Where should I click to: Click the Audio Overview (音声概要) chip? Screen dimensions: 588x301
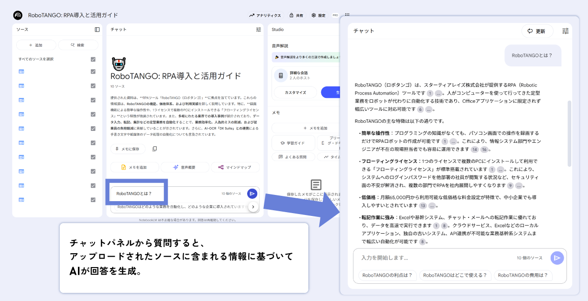coord(185,167)
